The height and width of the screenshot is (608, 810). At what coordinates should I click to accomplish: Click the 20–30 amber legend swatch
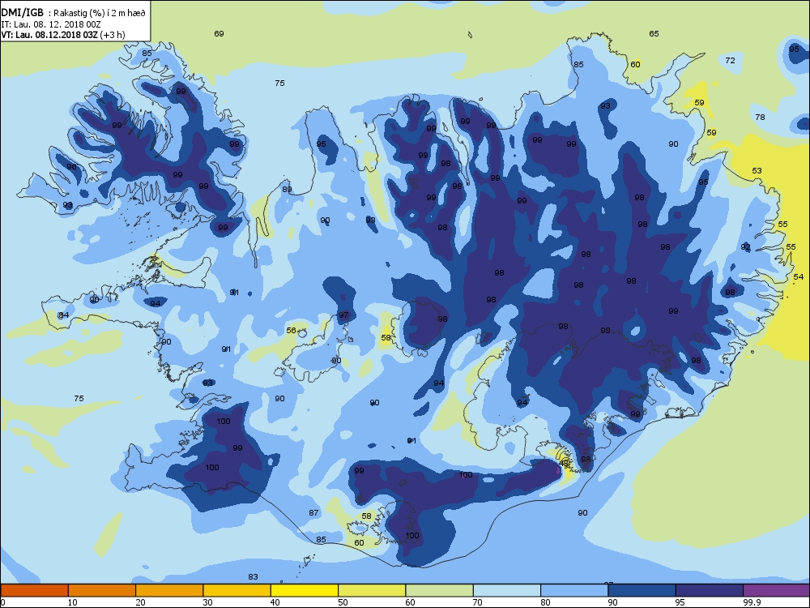pos(169,590)
